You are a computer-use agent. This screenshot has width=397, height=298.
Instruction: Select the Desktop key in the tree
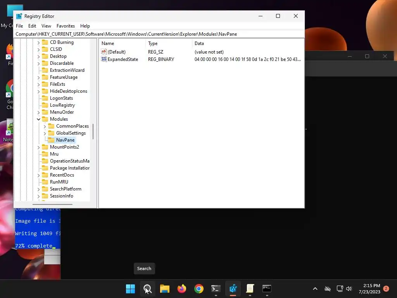(58, 56)
